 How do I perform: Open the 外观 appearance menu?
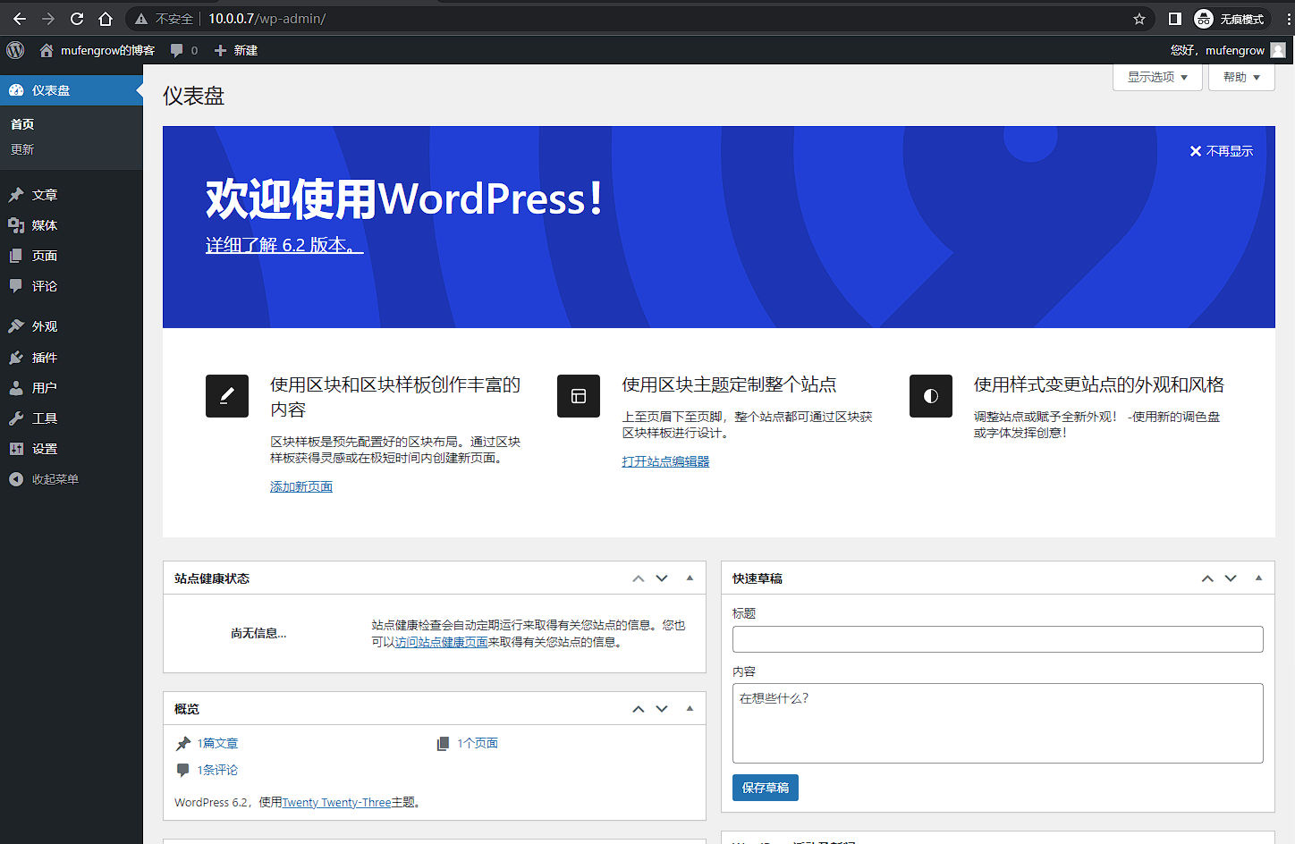pos(72,326)
